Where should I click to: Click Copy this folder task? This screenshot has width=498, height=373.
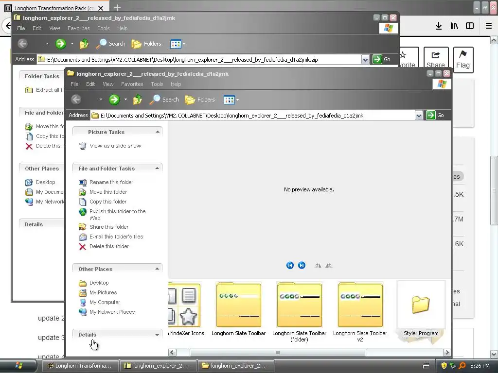[x=107, y=202]
